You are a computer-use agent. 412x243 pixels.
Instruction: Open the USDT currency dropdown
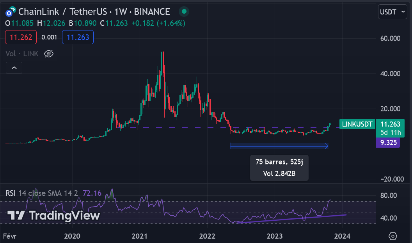(x=392, y=12)
